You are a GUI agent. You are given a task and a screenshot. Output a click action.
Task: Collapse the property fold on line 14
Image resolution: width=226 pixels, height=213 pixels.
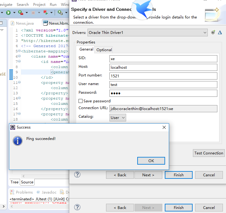[x=19, y=98]
